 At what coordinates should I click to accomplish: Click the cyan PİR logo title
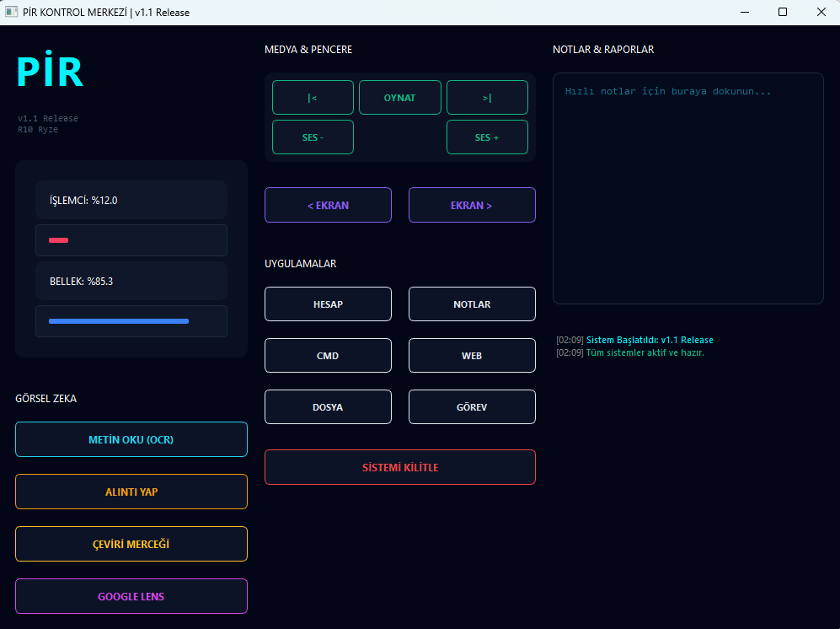(50, 70)
